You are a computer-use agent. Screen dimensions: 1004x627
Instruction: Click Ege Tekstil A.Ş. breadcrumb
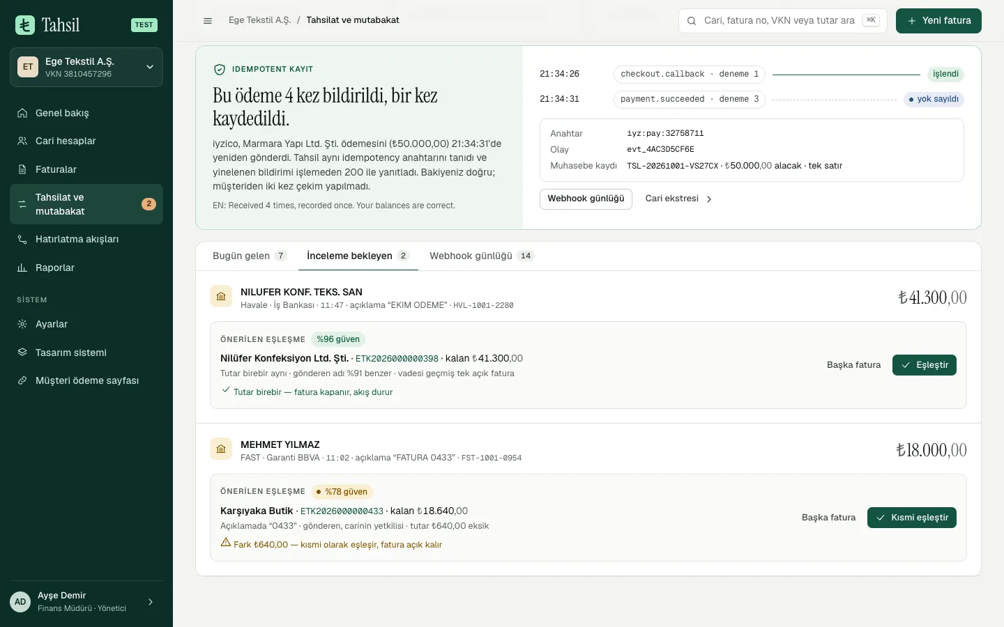(x=259, y=20)
